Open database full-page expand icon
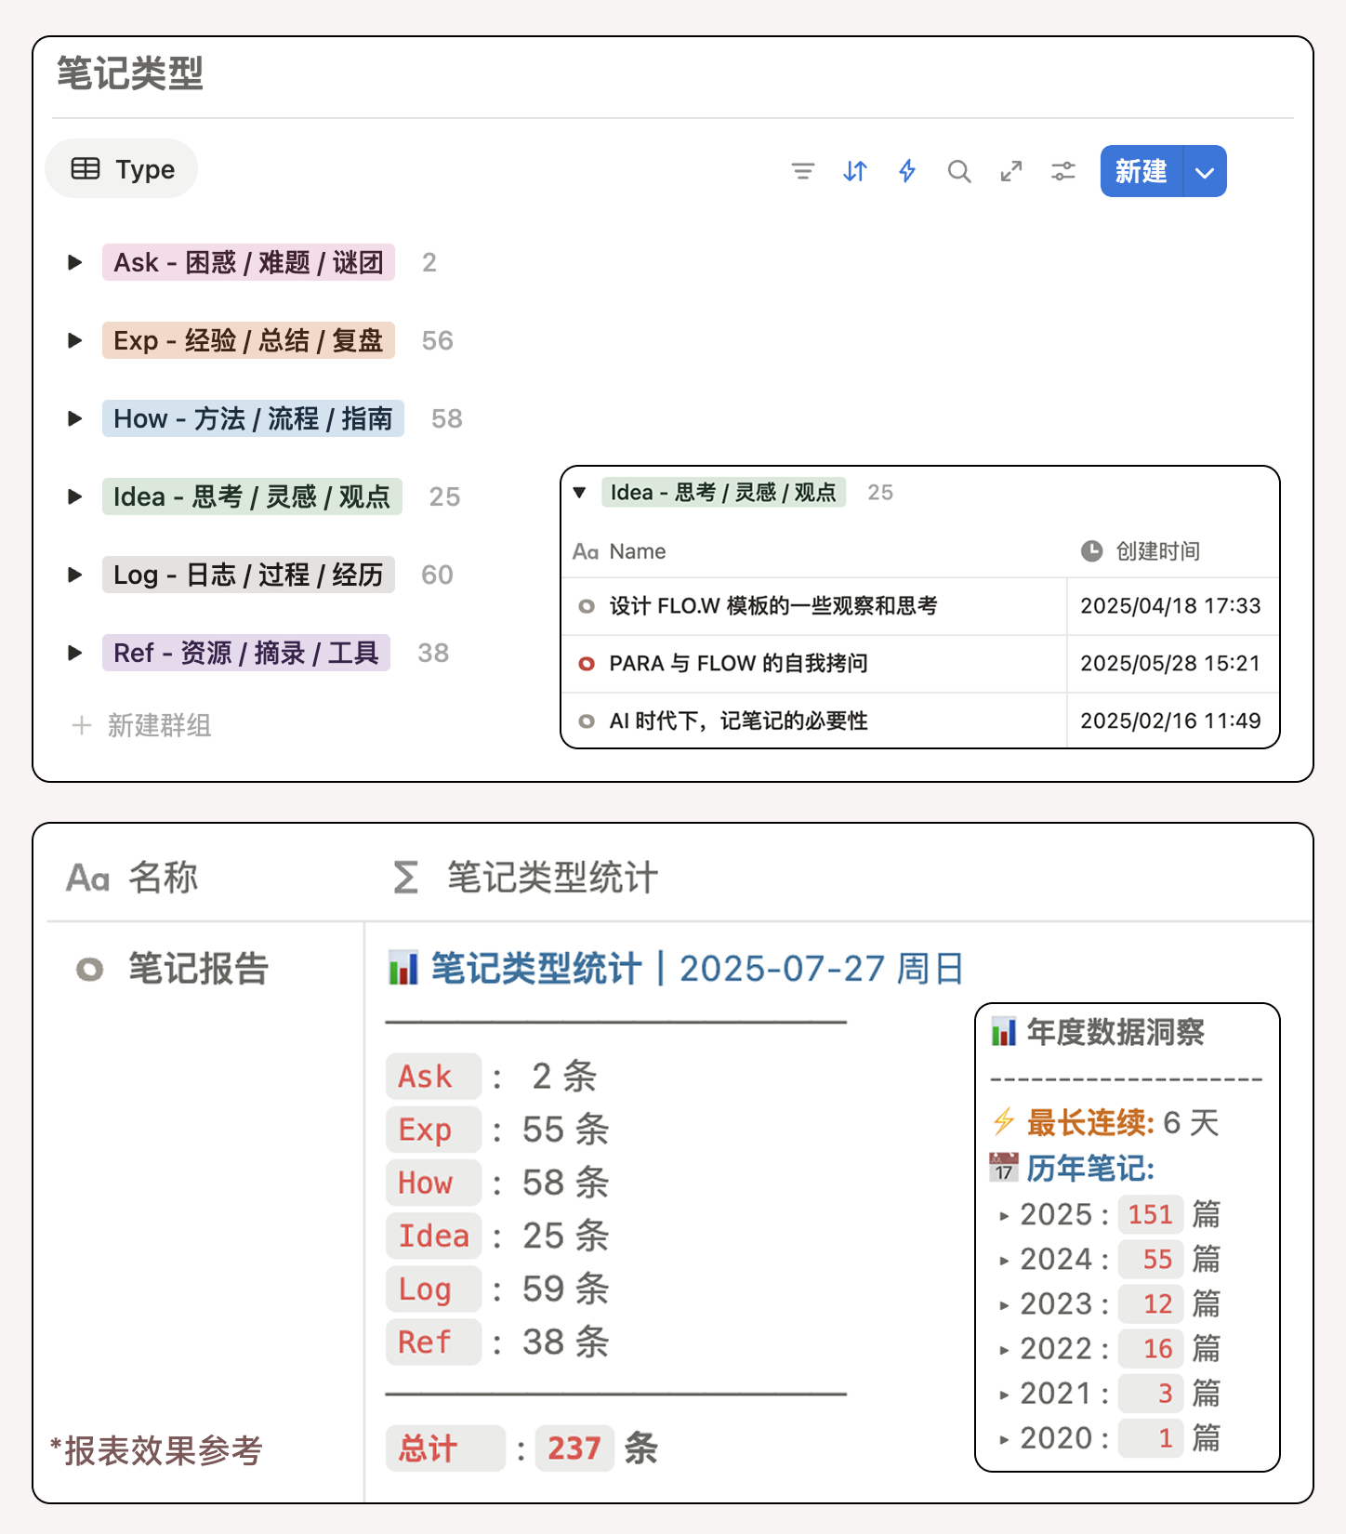This screenshot has height=1534, width=1346. pos(1011,171)
